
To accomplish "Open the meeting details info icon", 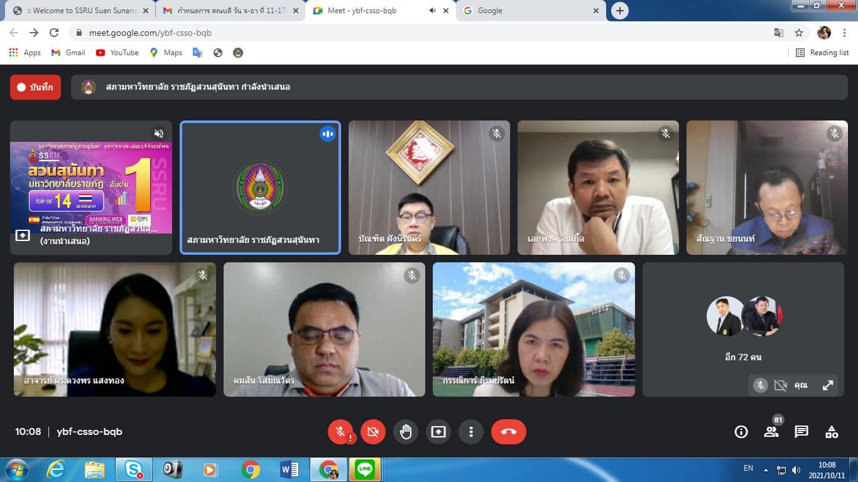I will (x=741, y=432).
